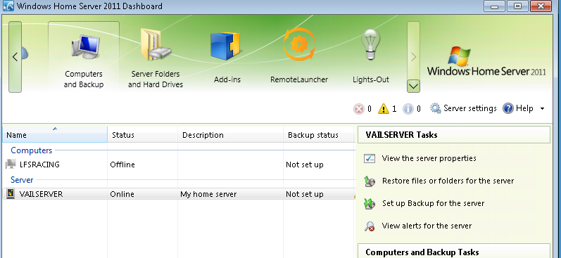Sort list by Backup status column

point(319,135)
